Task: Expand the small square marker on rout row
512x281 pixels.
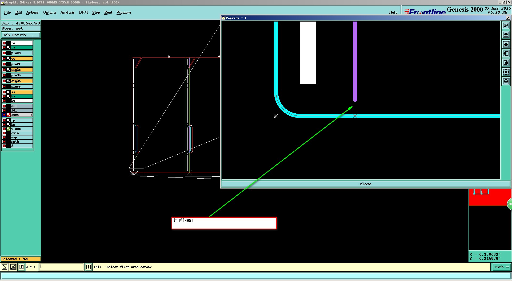Action: point(31,115)
